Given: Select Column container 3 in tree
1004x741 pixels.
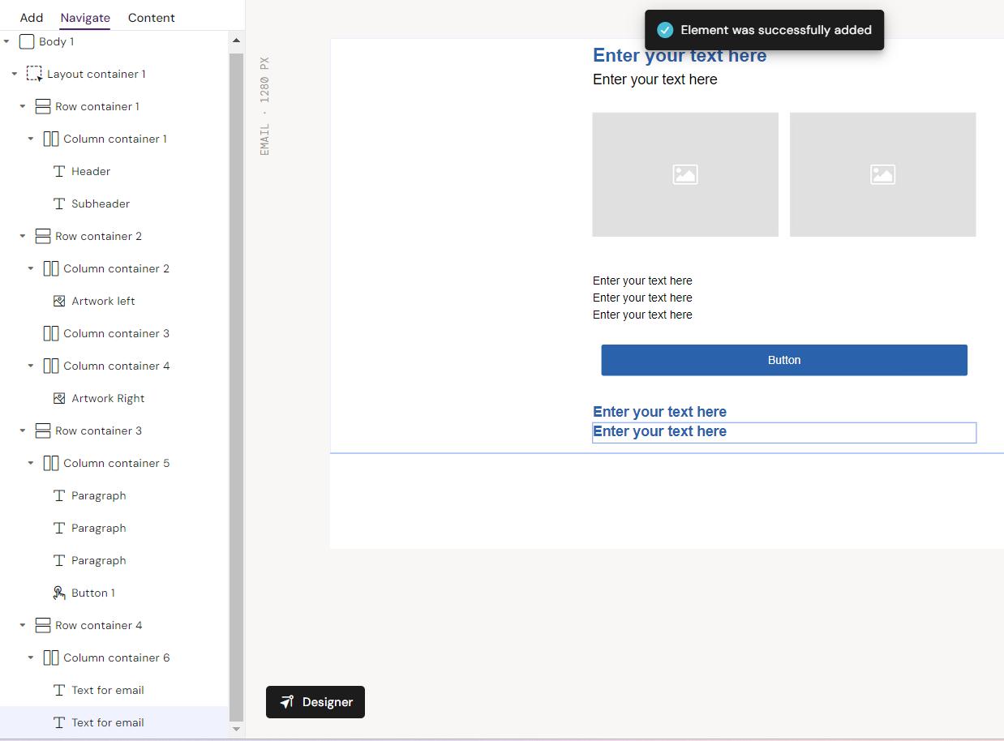Looking at the screenshot, I should pos(116,333).
